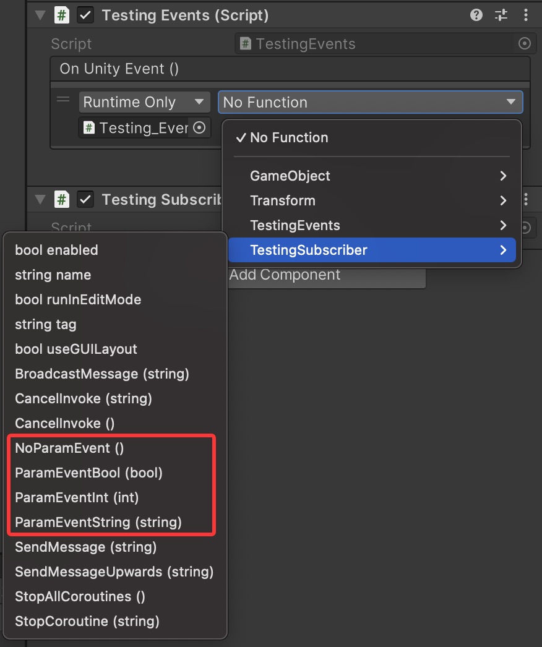Disable the Testing Events component checkbox

click(x=85, y=15)
